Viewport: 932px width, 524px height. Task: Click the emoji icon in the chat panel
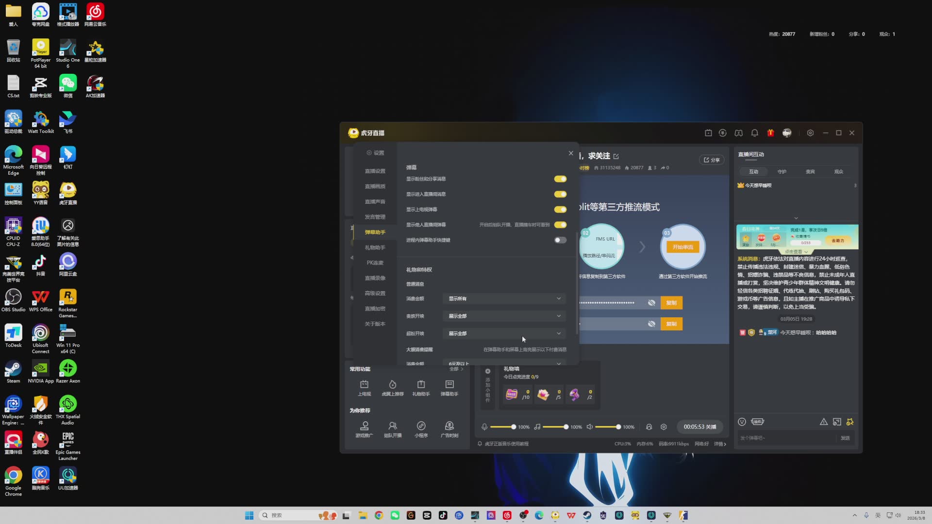[x=742, y=422]
